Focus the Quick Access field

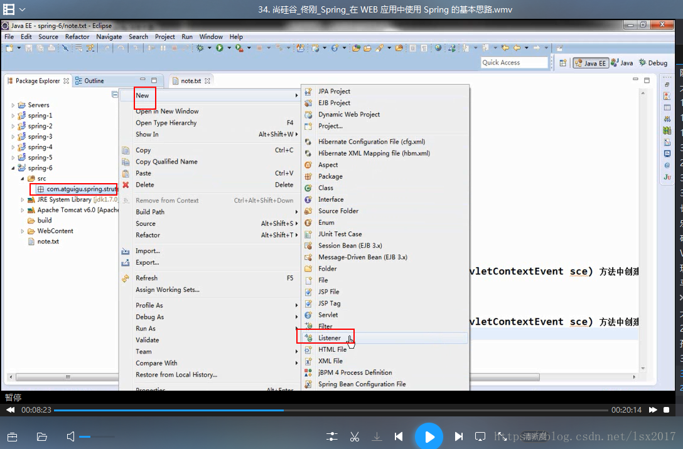coord(514,63)
